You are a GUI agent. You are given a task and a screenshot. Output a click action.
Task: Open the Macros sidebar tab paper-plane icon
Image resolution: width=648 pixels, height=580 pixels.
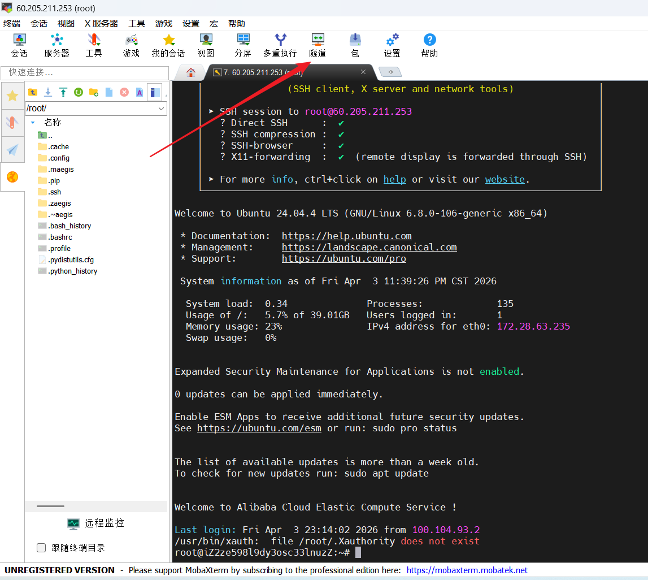tap(12, 150)
